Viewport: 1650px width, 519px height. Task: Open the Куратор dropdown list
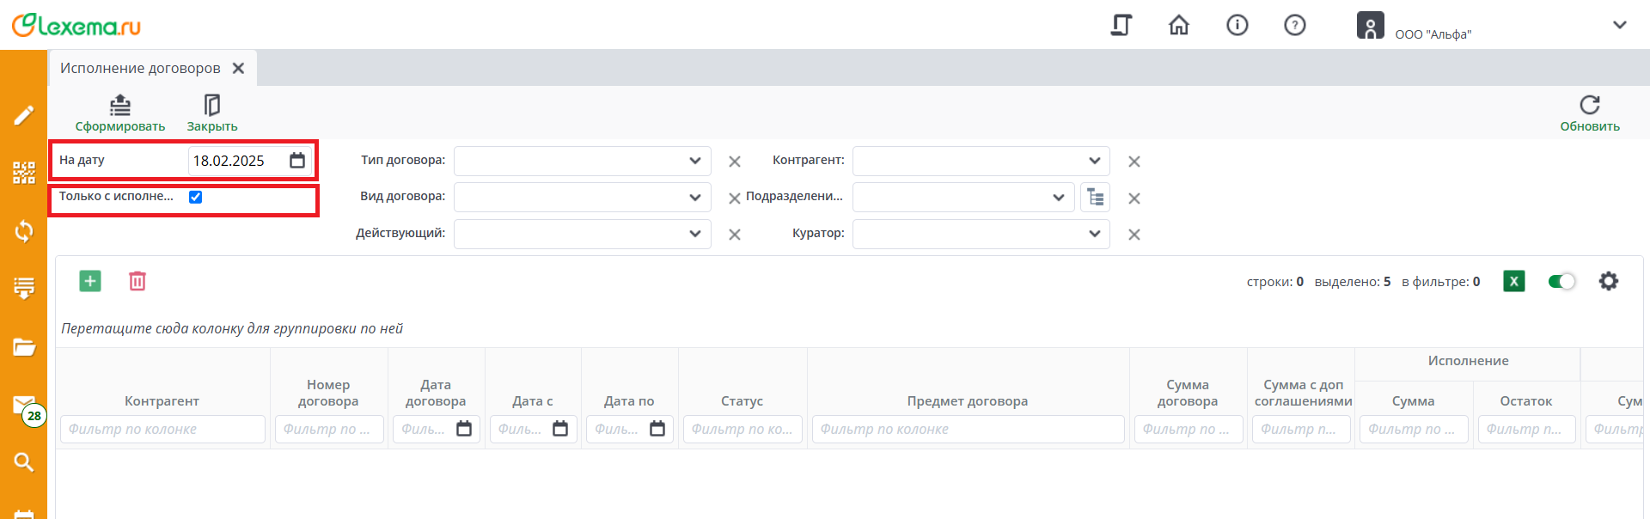click(x=1094, y=234)
